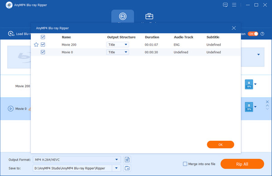Click the output format settings icon
The height and width of the screenshot is (176, 272).
click(127, 160)
